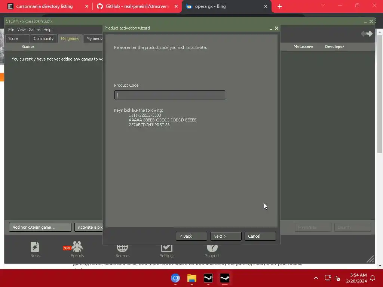
Task: Click the Steam back-forward arrows icon
Action: click(367, 33)
